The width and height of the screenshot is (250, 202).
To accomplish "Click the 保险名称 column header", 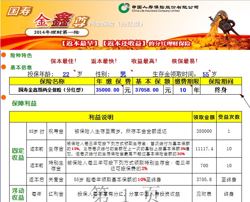I will 52,81.
